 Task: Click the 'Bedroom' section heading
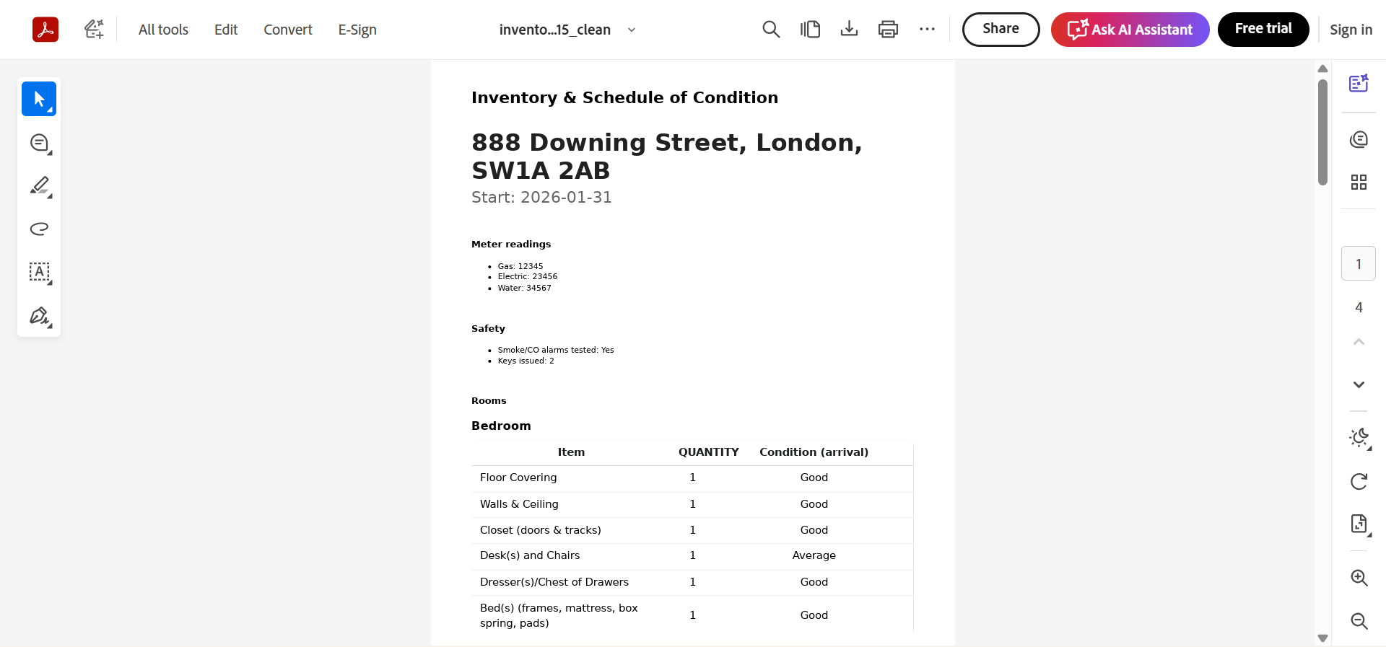click(501, 426)
